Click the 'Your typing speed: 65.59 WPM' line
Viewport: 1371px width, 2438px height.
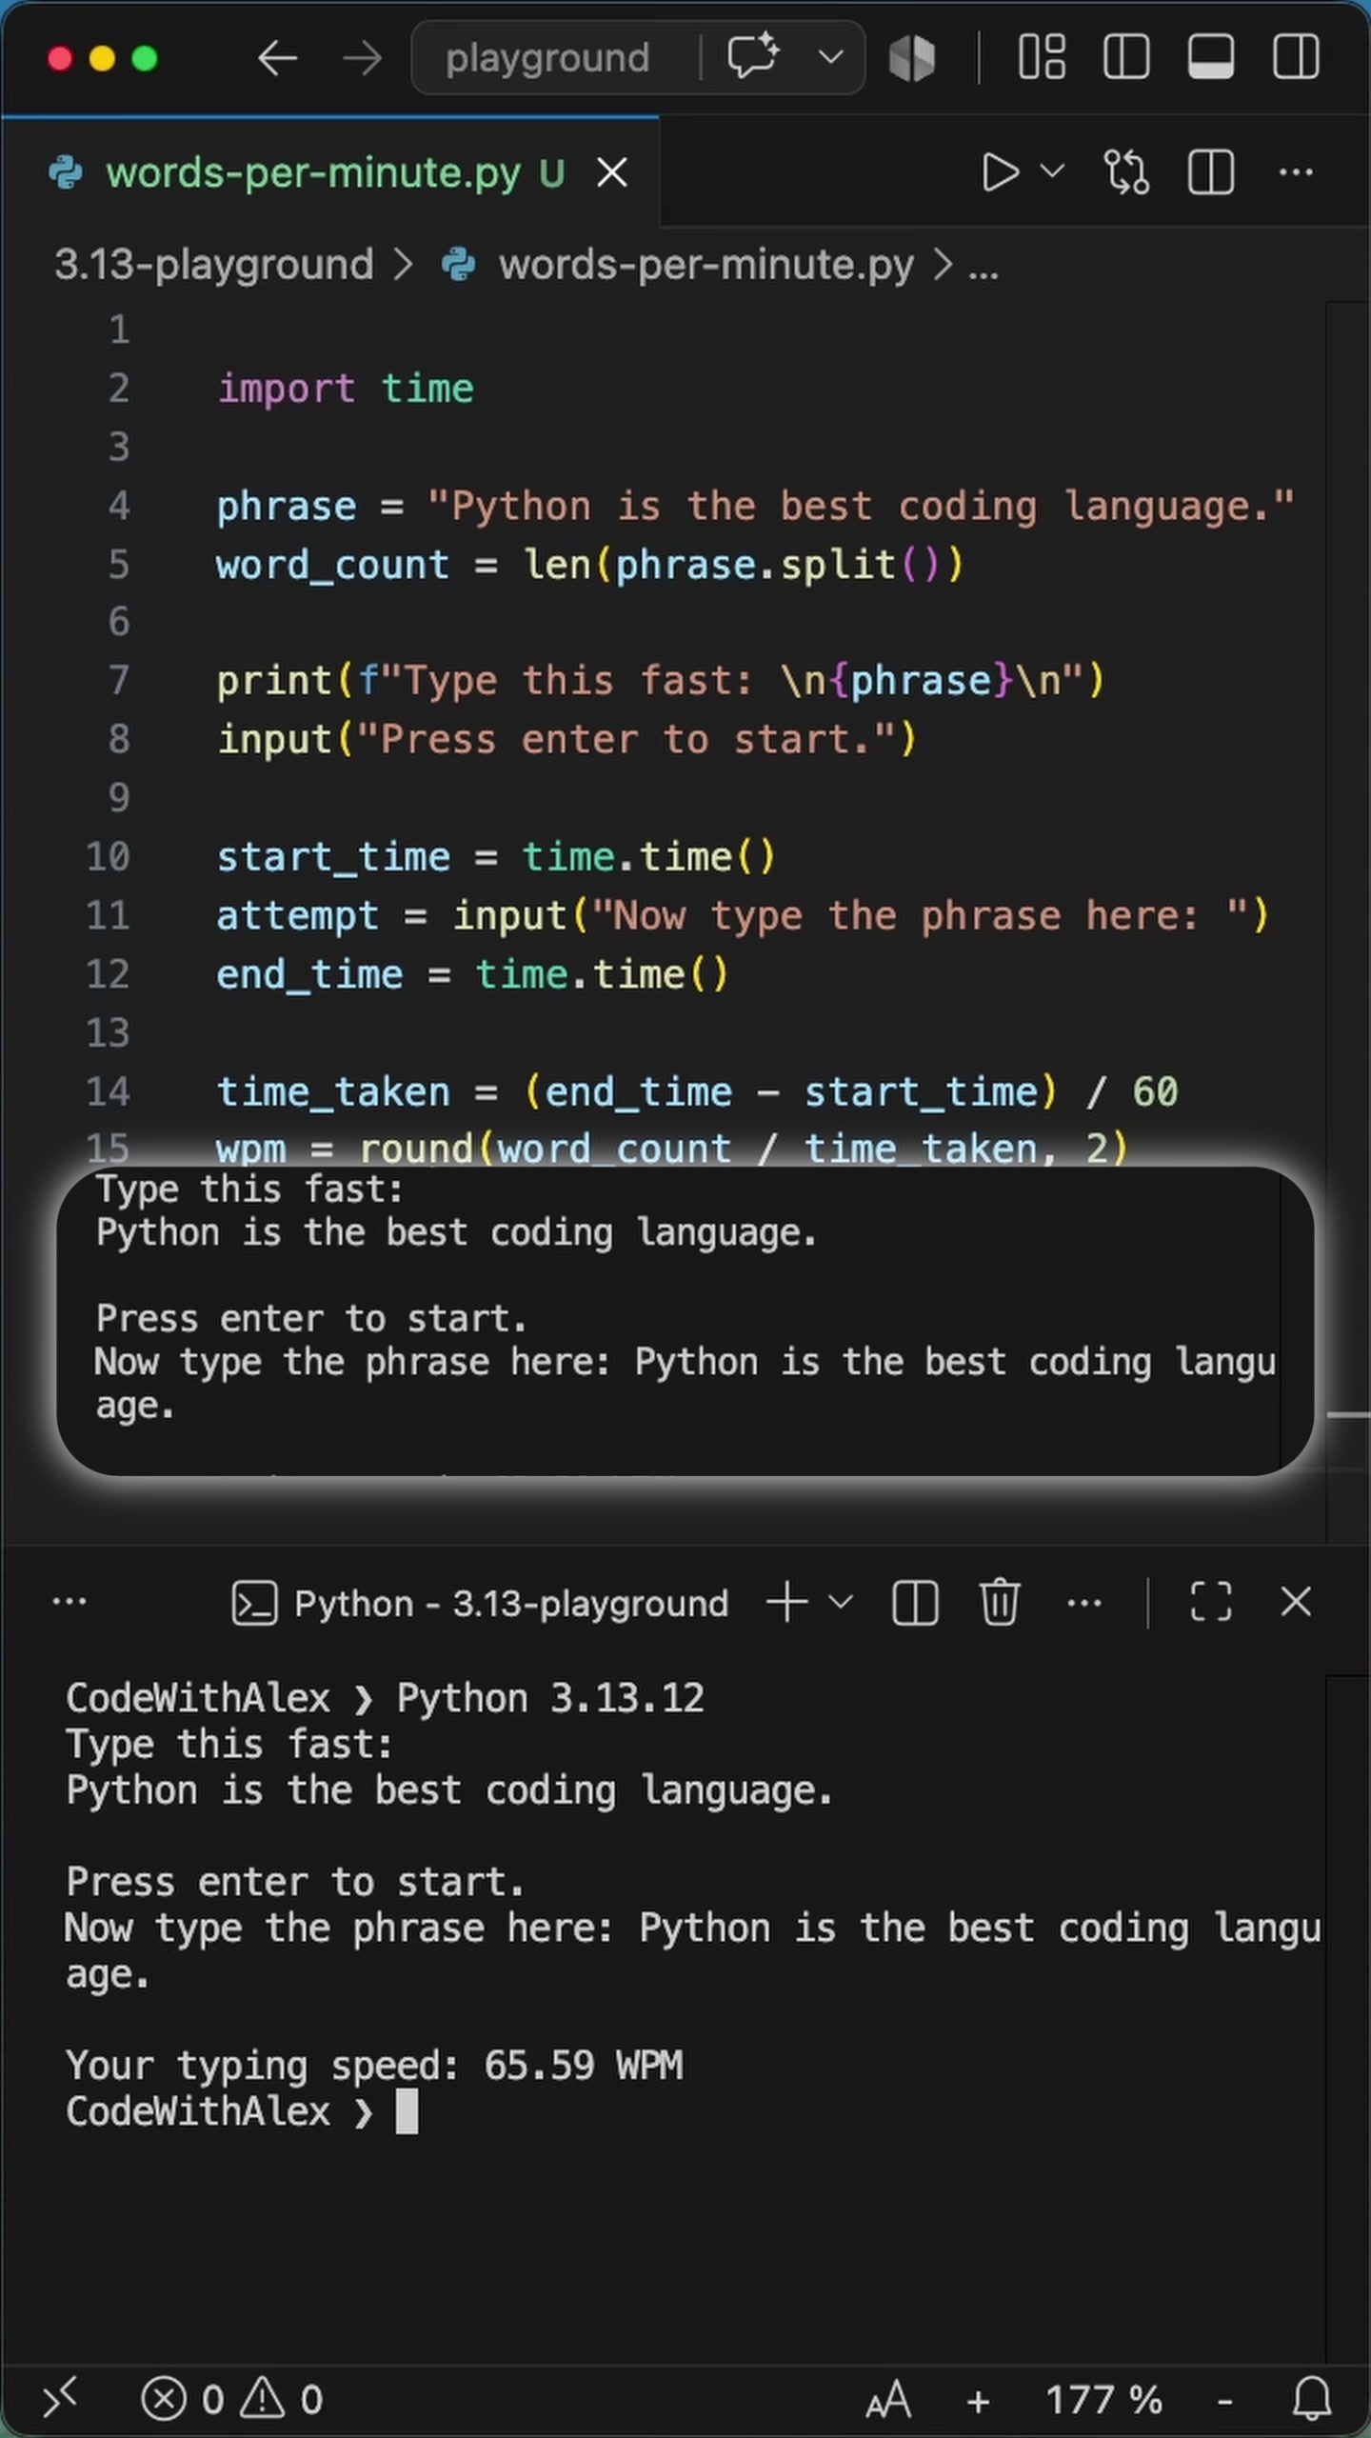374,2065
